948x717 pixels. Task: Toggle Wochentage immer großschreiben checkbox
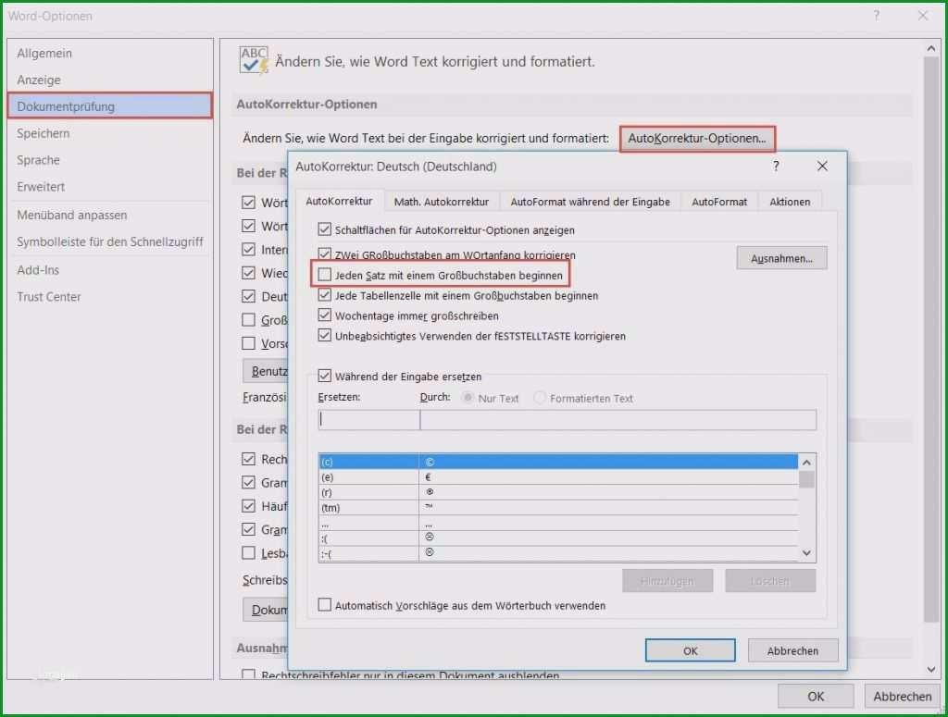tap(325, 315)
